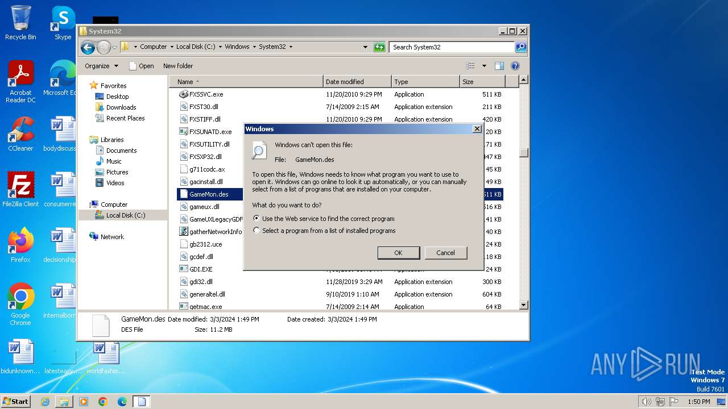Click OK in the Windows dialog
The width and height of the screenshot is (728, 409).
coord(398,253)
